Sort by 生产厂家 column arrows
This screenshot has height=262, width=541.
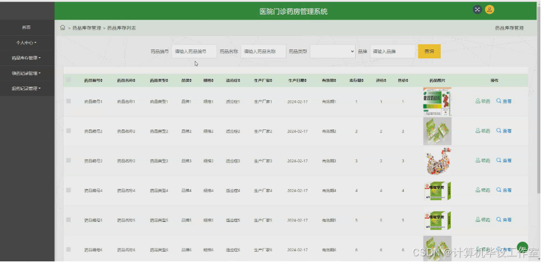(x=272, y=81)
